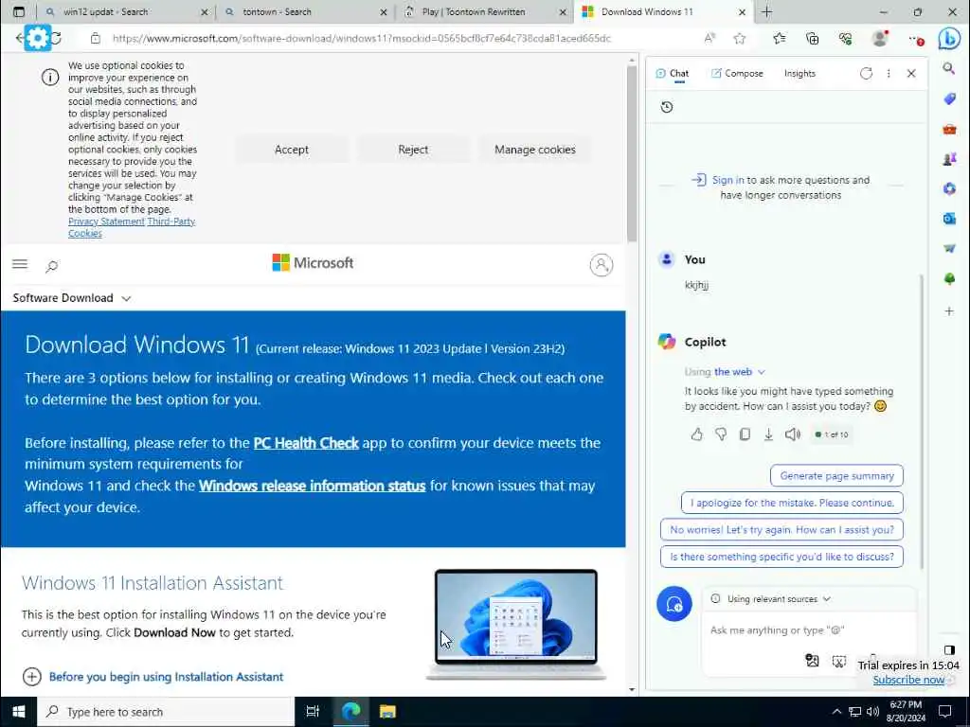Click the Manage cookies button
970x727 pixels.
tap(535, 150)
